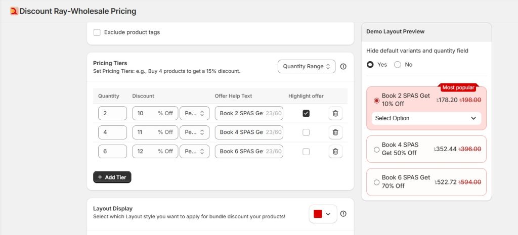Click the Demo Layout Preview heading
The width and height of the screenshot is (518, 235).
point(395,32)
